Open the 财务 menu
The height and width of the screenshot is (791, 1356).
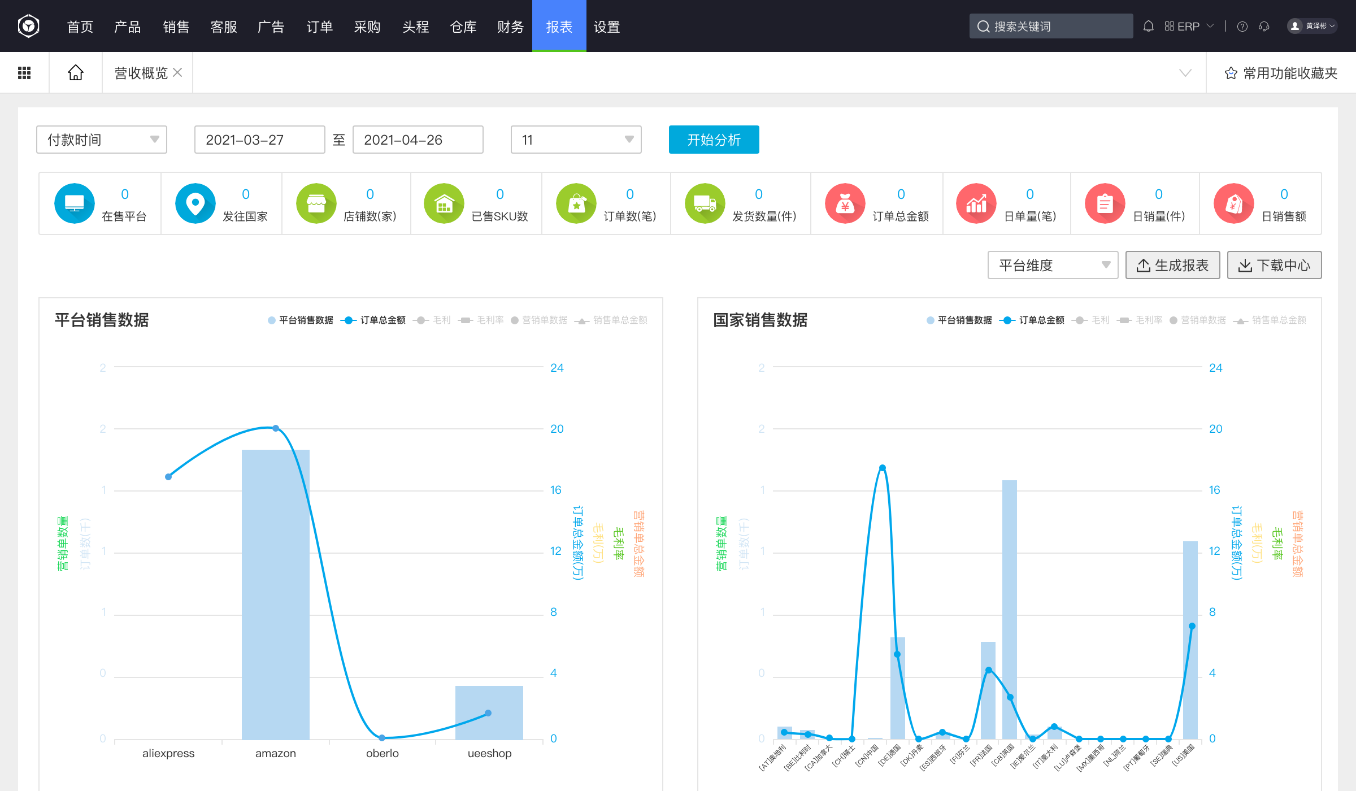(x=510, y=27)
